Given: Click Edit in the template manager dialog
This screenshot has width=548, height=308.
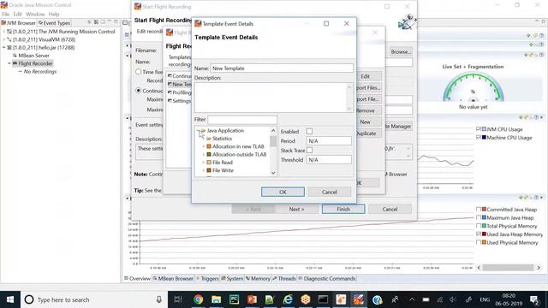Looking at the screenshot, I should coord(366,76).
